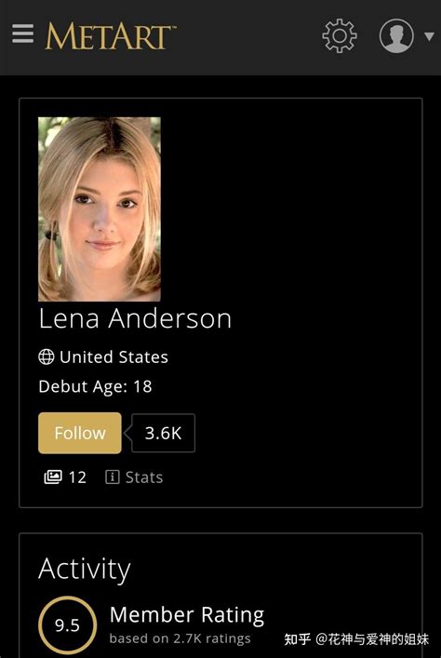Click the gallery count number 12
Screen dimensions: 441x658
[x=77, y=477]
